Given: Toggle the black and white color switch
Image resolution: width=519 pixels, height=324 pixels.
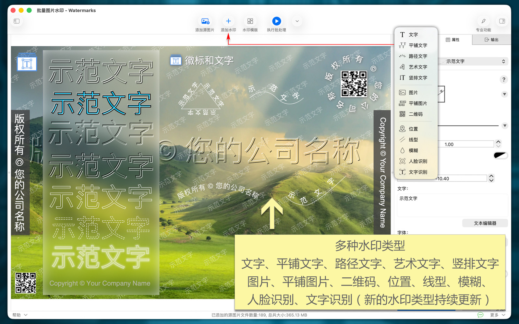Looking at the screenshot, I should click(500, 156).
